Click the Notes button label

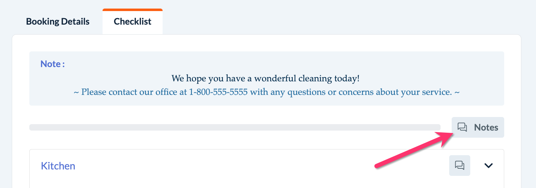click(486, 127)
